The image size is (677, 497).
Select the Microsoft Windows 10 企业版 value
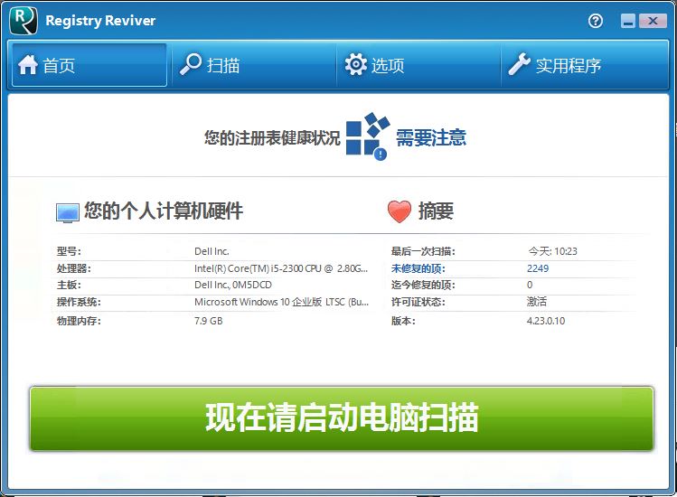281,302
